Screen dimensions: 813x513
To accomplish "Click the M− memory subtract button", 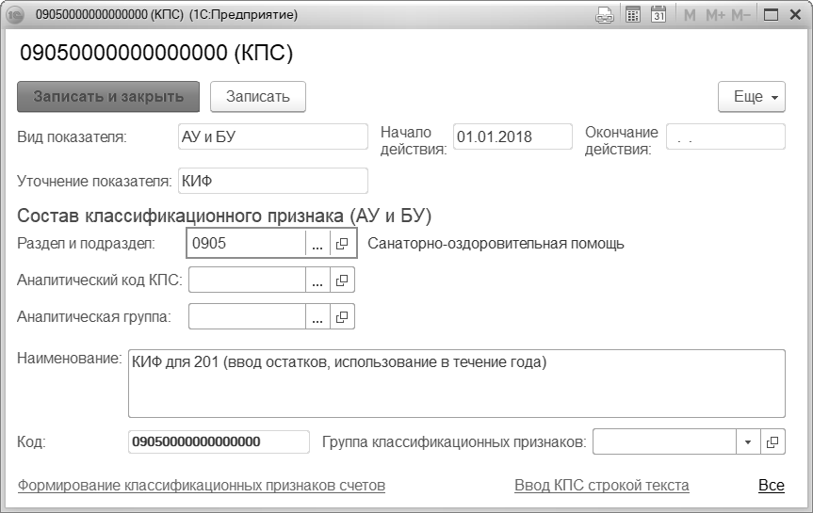I will (x=740, y=16).
